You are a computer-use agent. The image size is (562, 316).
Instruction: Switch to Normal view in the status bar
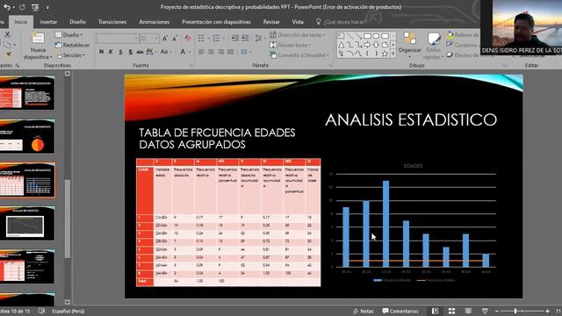(x=436, y=311)
